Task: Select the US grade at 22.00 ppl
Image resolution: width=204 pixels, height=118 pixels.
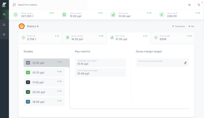Action: (x=44, y=92)
